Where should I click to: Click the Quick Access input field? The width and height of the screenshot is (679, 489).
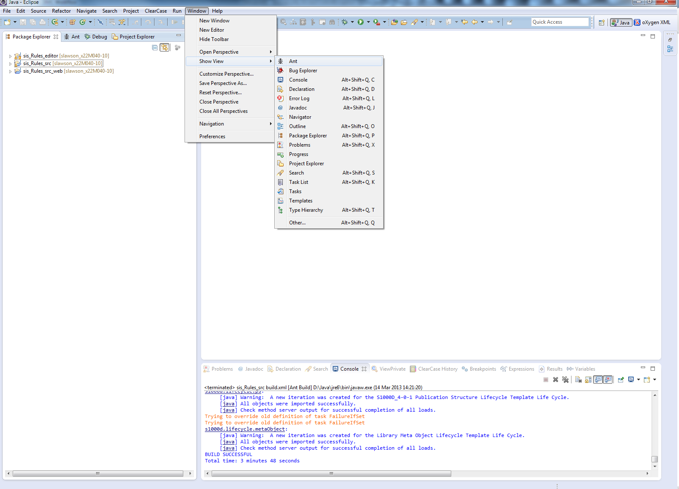[x=560, y=22]
